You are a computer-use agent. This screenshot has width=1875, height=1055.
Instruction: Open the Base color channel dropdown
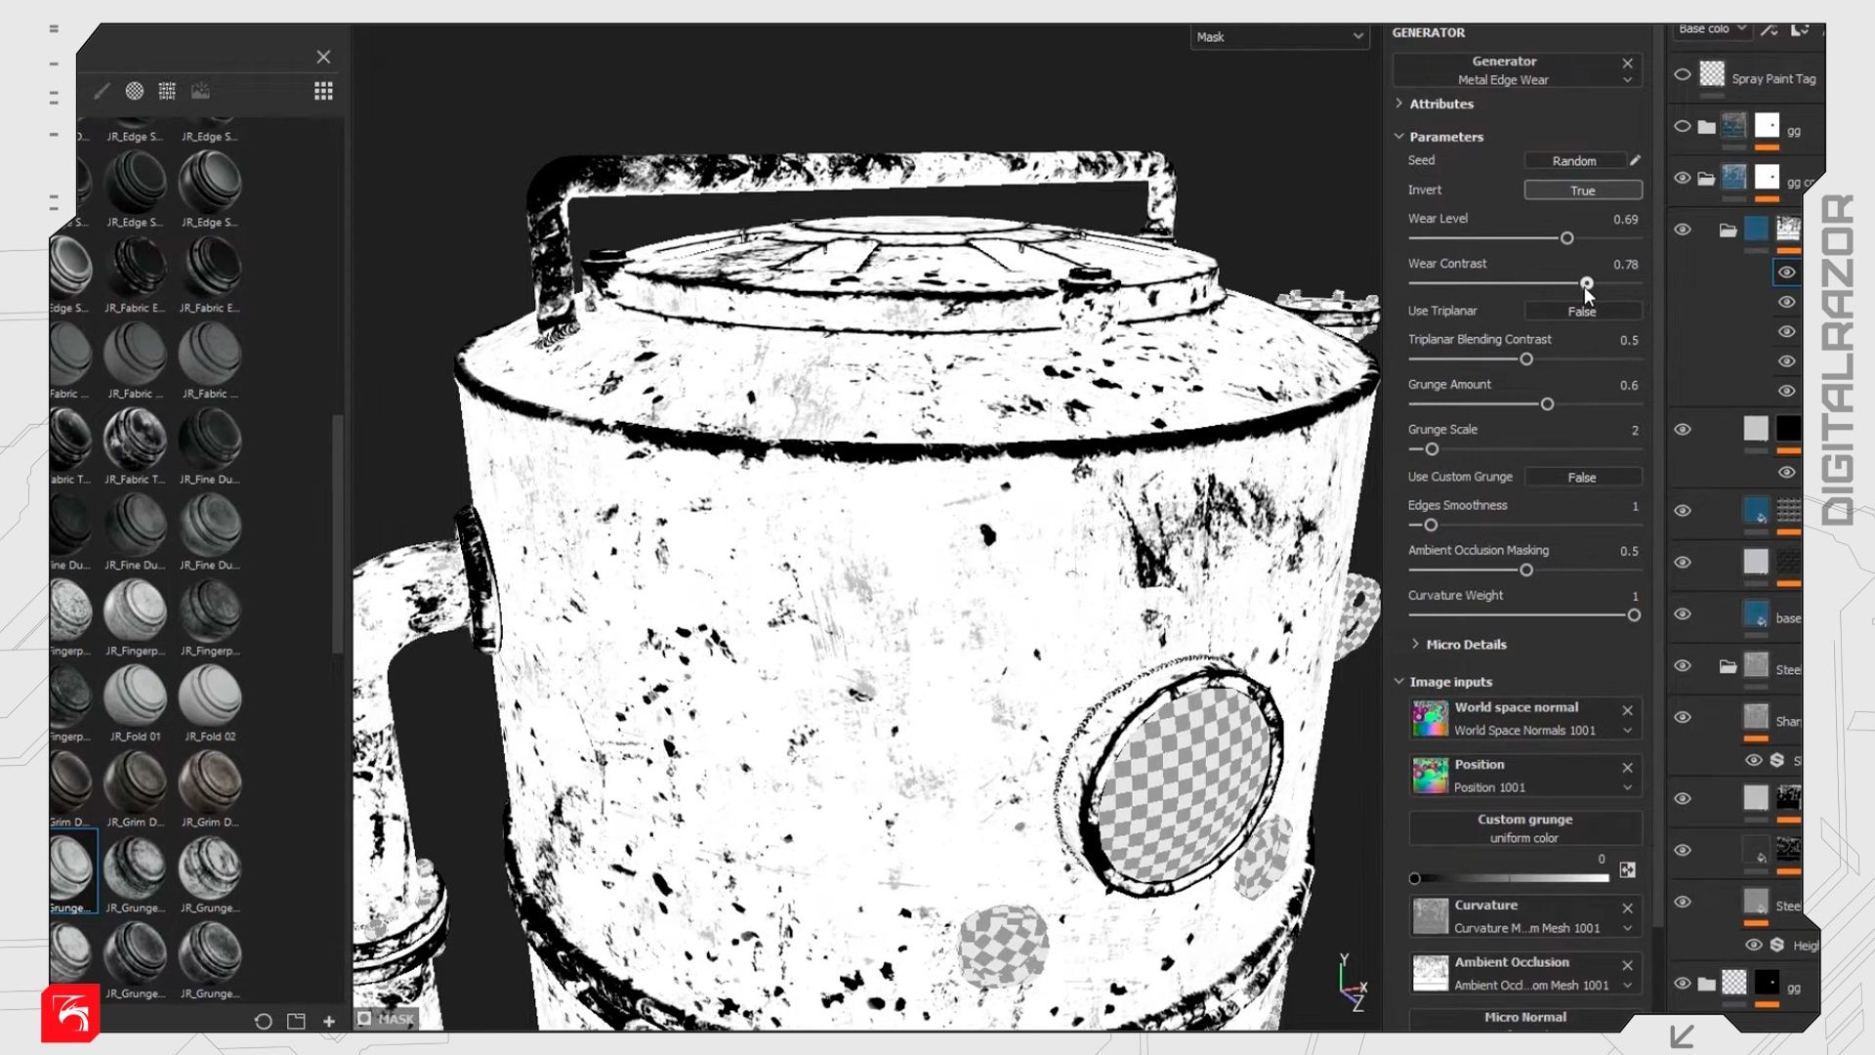click(x=1712, y=29)
